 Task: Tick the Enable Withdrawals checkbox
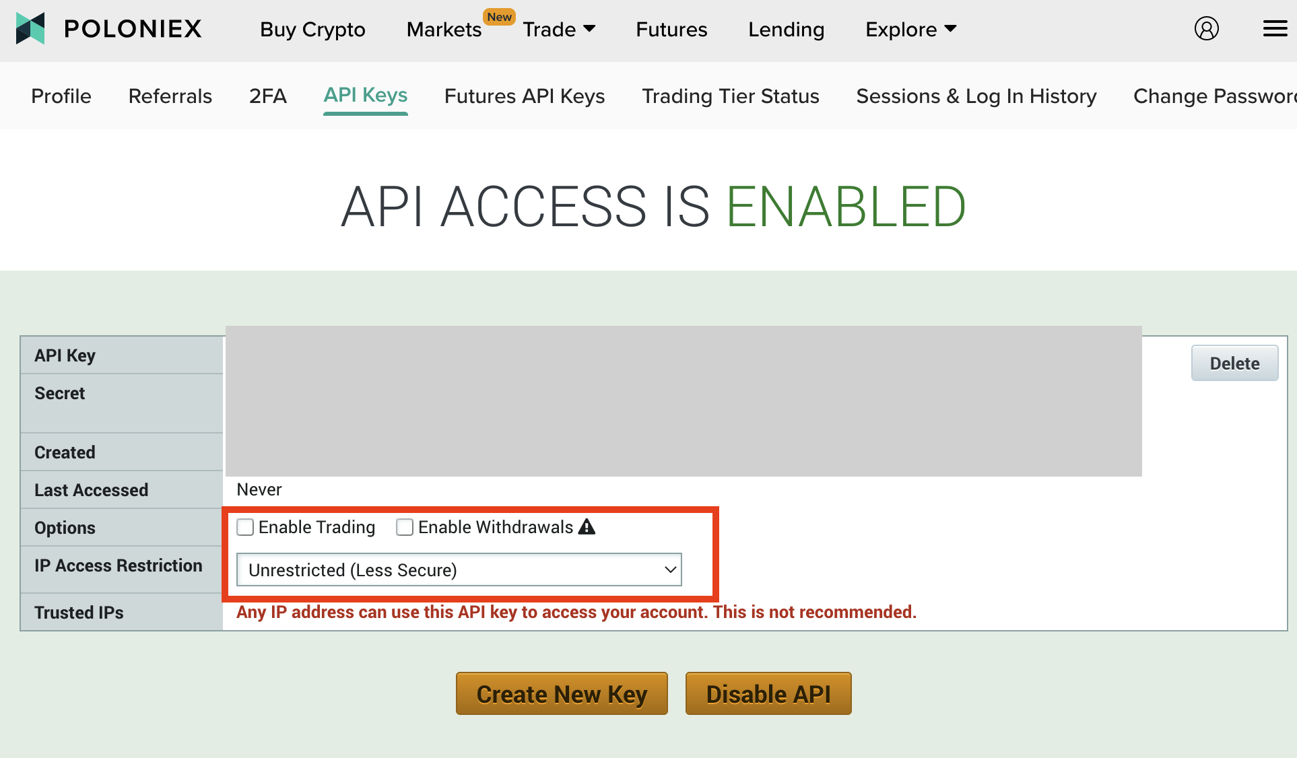[405, 527]
